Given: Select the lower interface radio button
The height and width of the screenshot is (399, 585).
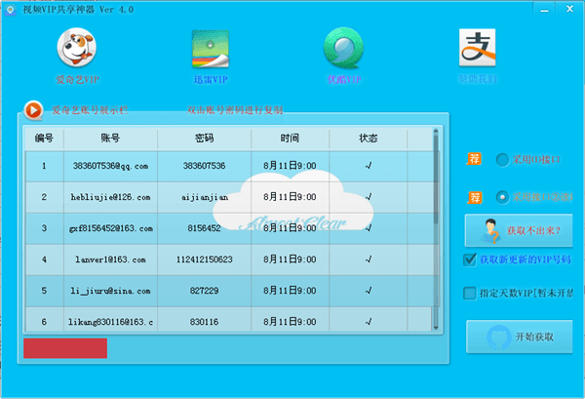Looking at the screenshot, I should click(x=503, y=197).
